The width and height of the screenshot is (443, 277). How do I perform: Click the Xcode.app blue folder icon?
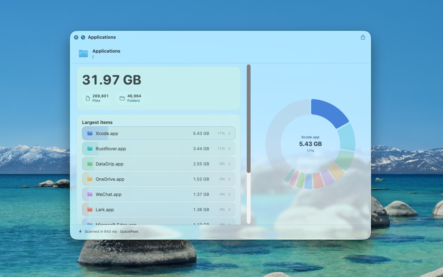coord(90,133)
